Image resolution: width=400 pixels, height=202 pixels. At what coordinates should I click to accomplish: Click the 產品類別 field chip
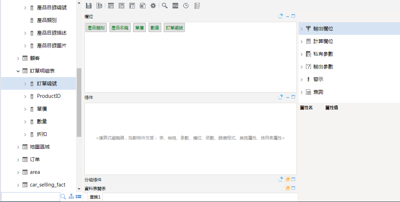click(96, 28)
